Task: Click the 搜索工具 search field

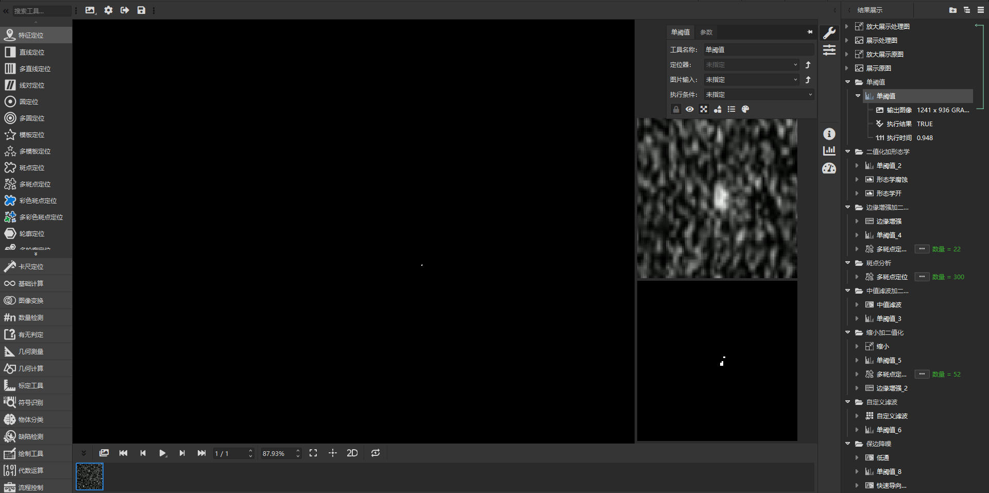Action: point(41,11)
